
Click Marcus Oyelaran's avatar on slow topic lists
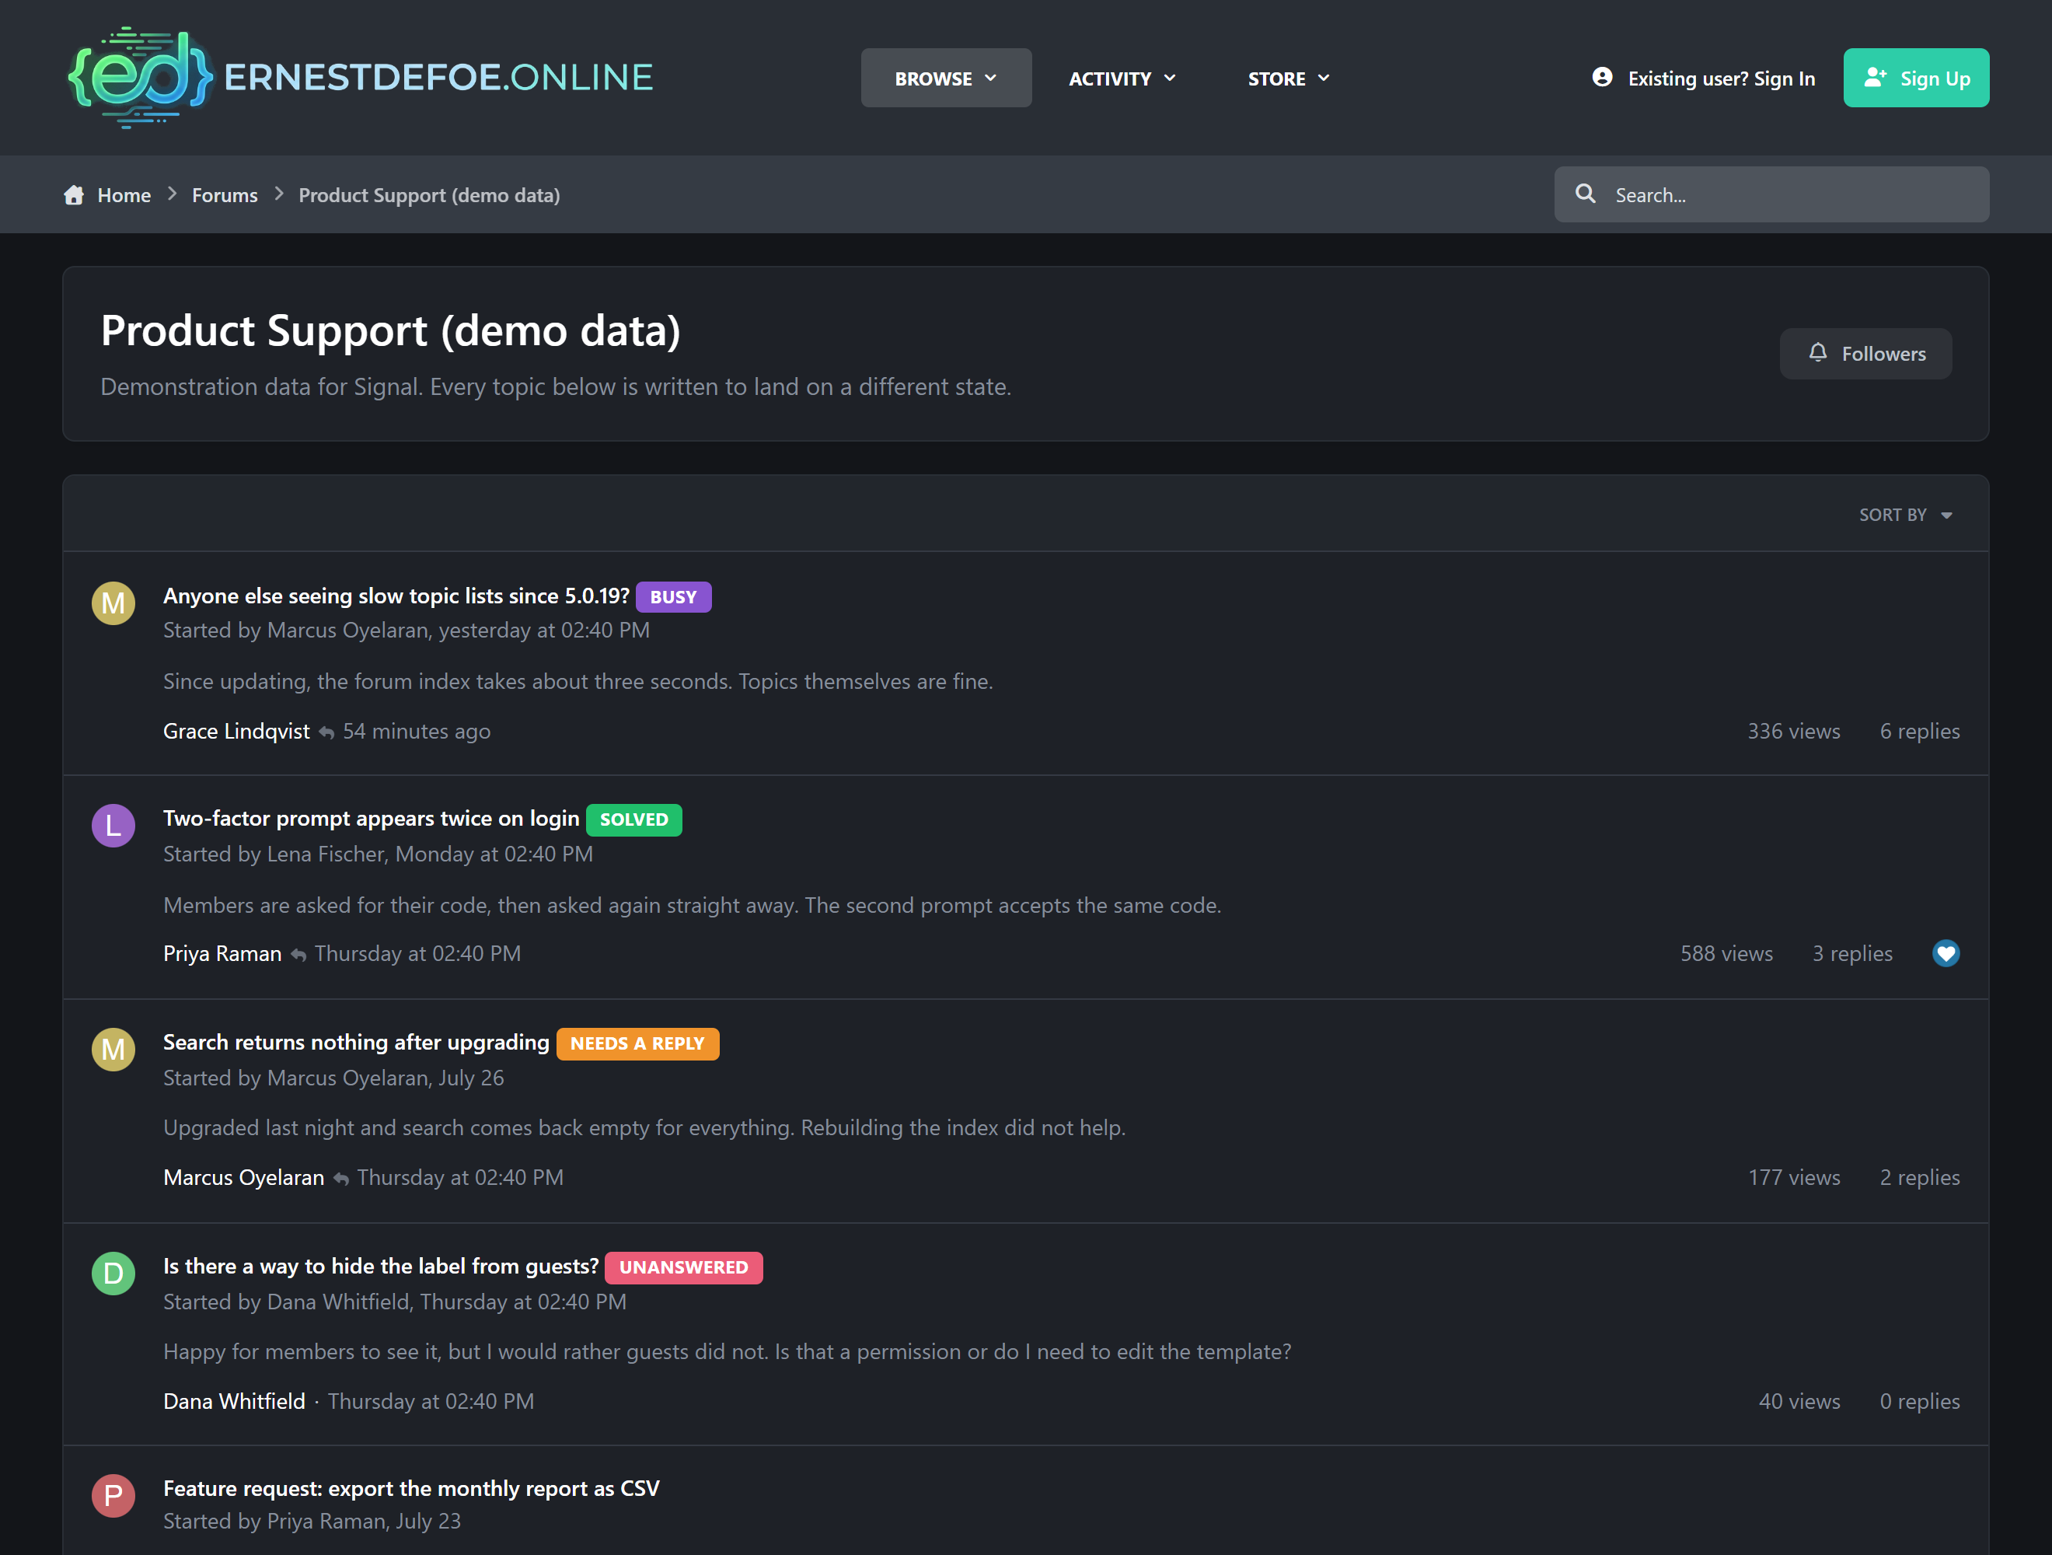click(x=113, y=603)
